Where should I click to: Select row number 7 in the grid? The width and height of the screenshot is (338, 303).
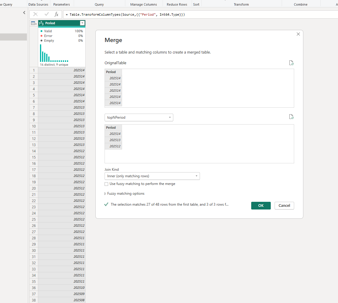coord(34,107)
